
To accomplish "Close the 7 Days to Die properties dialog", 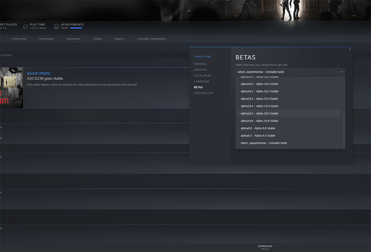I will 350,49.
